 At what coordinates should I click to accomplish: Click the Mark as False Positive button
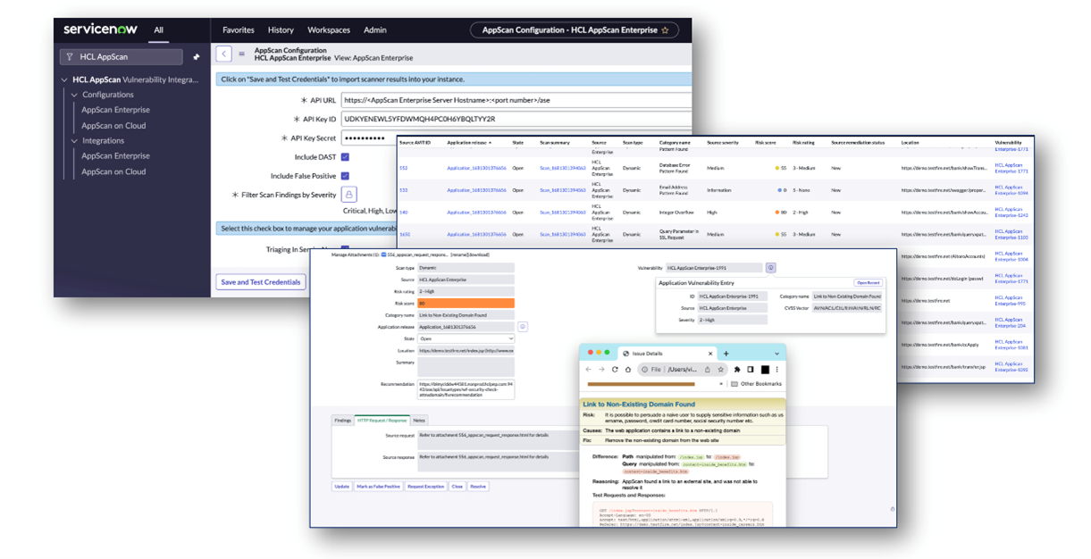379,487
